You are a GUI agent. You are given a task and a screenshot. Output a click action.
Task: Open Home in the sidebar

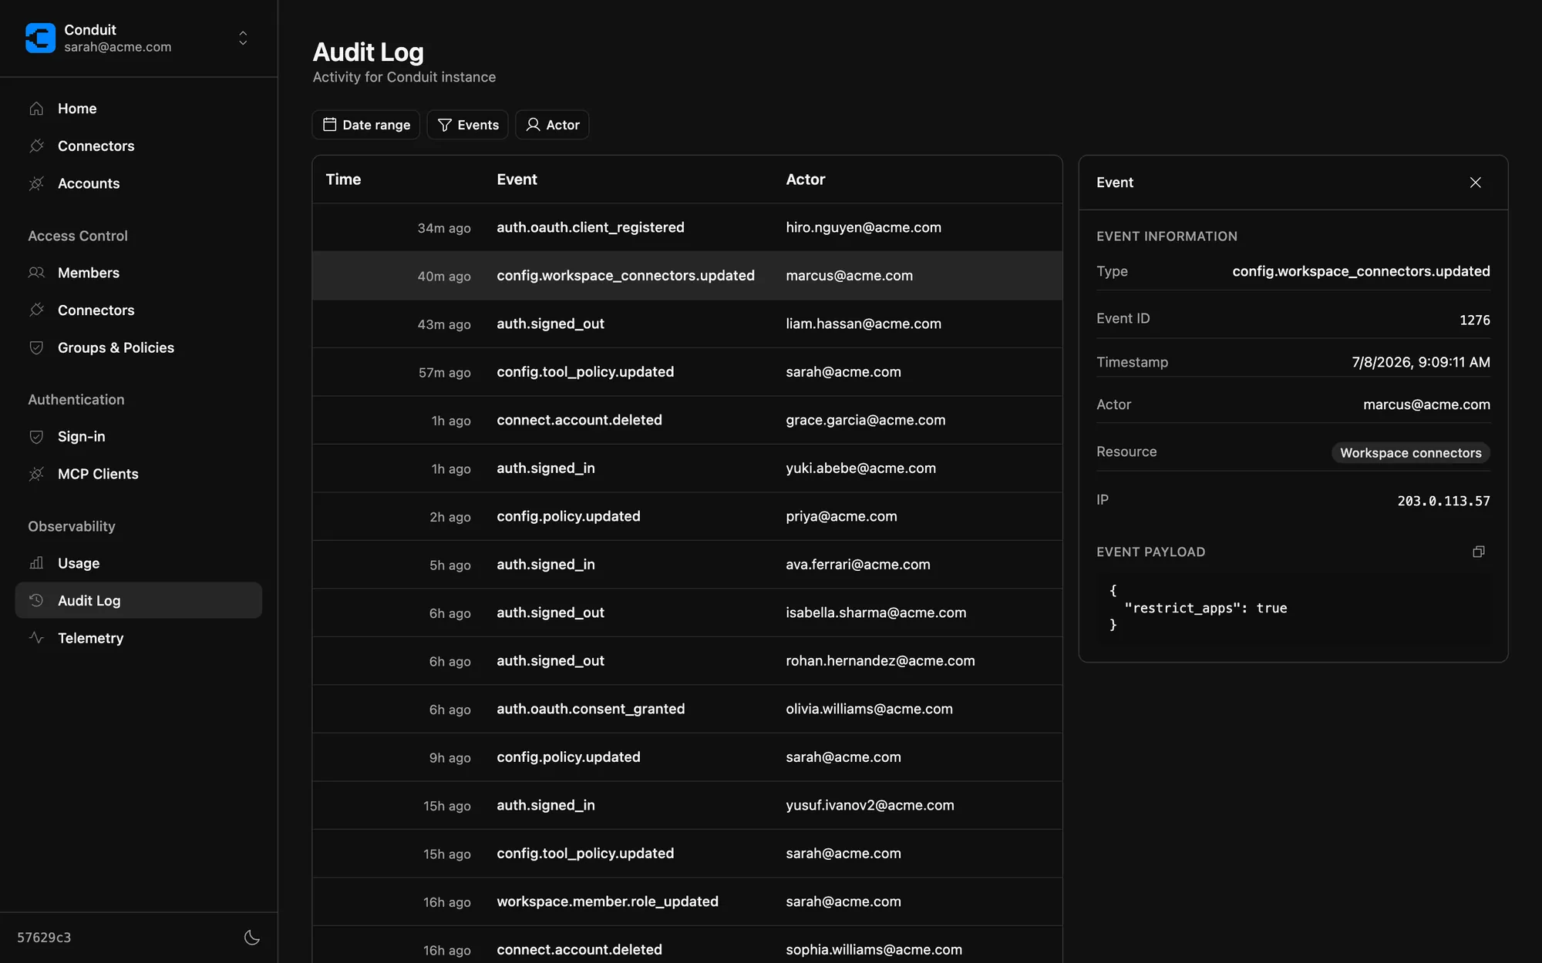click(x=139, y=109)
